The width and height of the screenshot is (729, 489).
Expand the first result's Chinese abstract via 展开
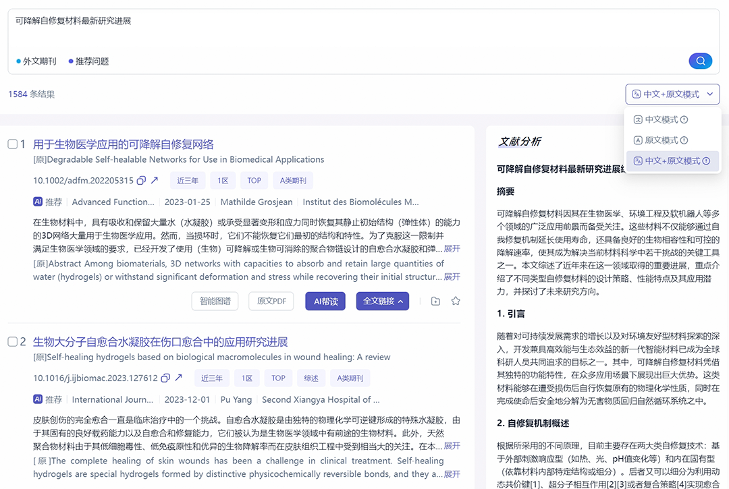452,248
